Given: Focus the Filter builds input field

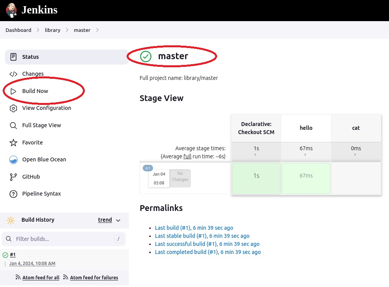Looking at the screenshot, I should (64, 239).
